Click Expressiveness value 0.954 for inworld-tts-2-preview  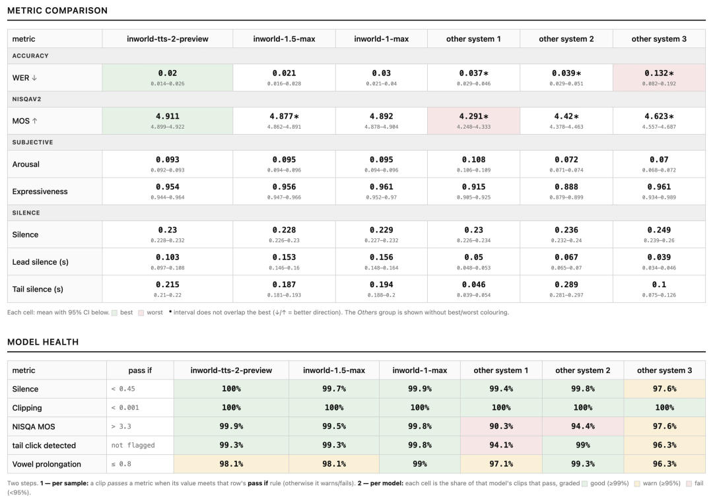(167, 187)
